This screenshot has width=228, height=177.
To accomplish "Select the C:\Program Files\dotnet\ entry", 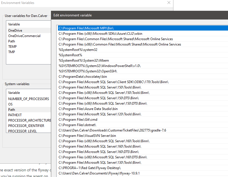I will point(143,125).
